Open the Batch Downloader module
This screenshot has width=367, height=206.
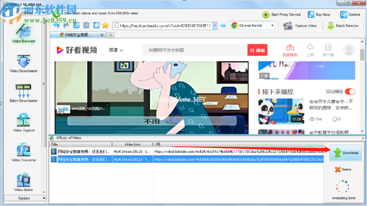coord(23,93)
